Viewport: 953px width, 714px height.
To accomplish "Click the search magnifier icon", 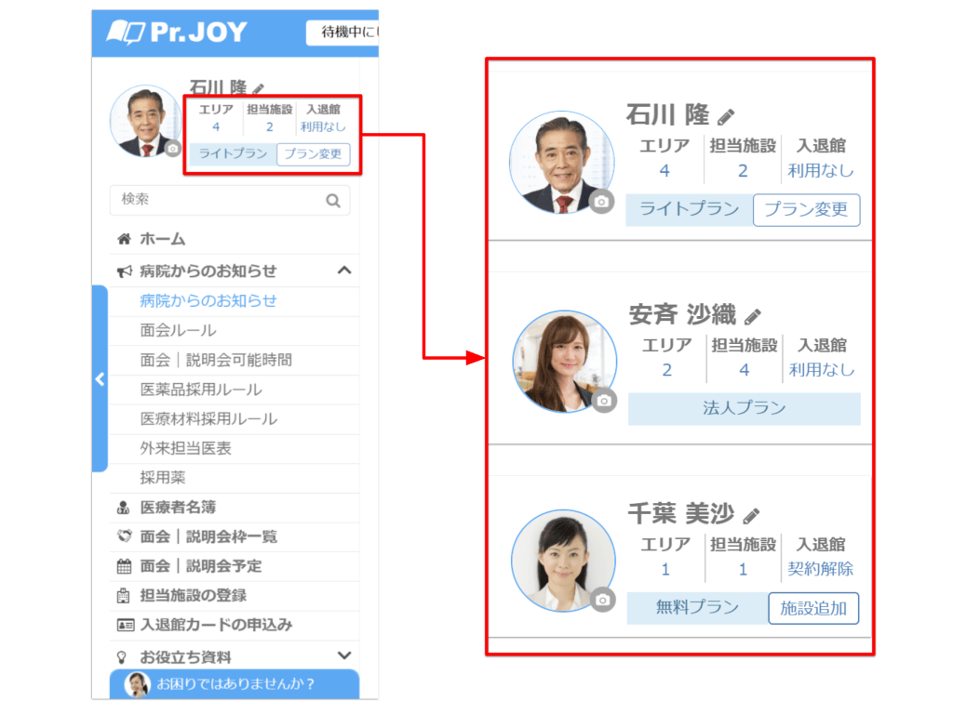I will (x=334, y=200).
